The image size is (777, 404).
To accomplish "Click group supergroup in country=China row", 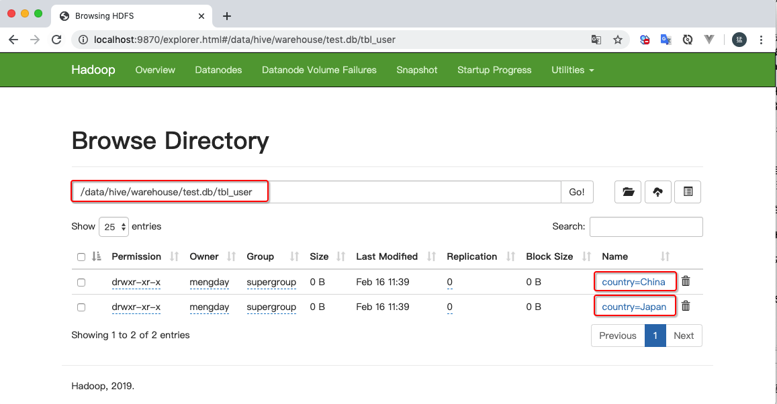I will [271, 282].
